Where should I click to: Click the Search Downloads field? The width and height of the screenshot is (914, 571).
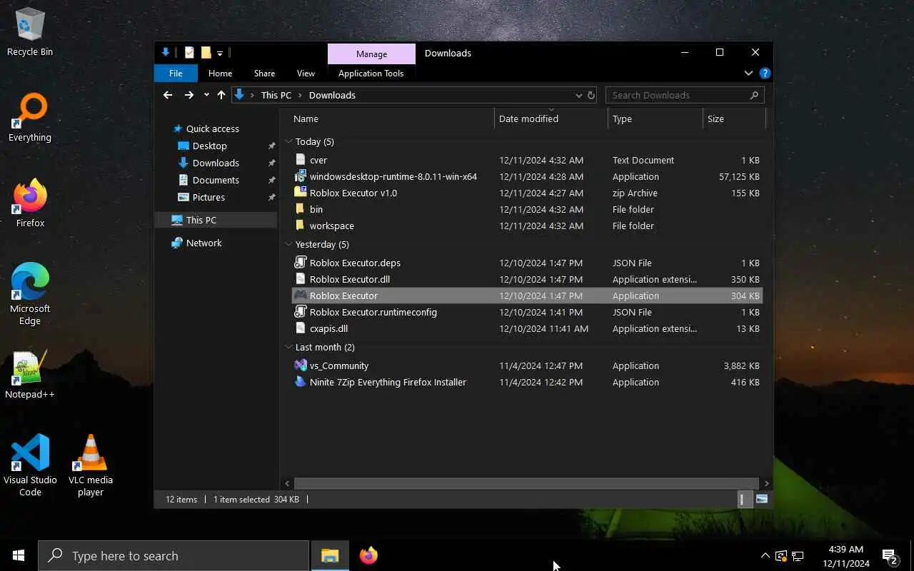coord(685,95)
